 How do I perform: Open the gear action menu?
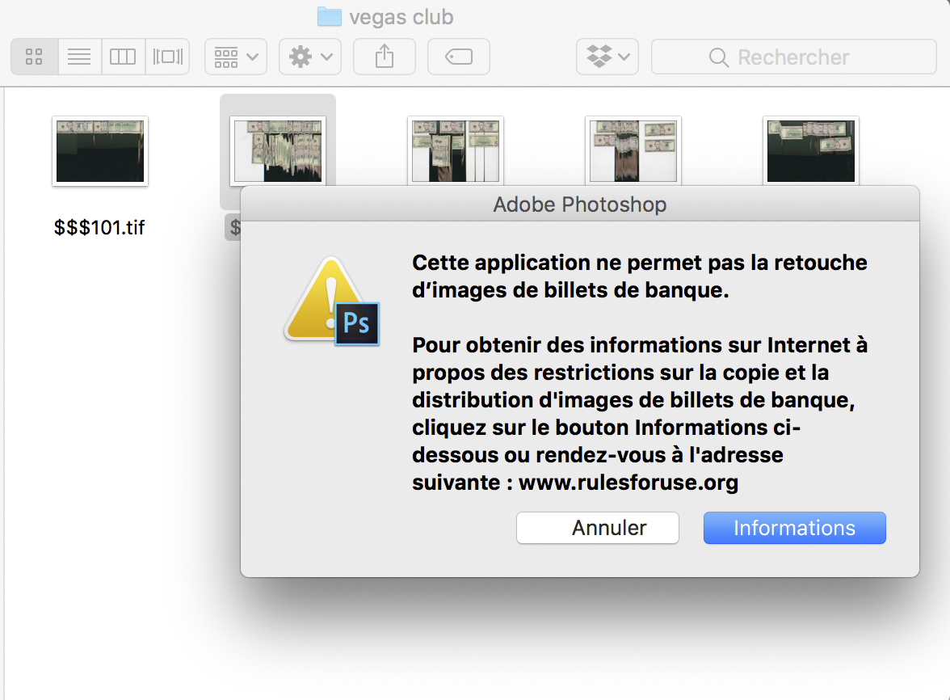coord(310,57)
